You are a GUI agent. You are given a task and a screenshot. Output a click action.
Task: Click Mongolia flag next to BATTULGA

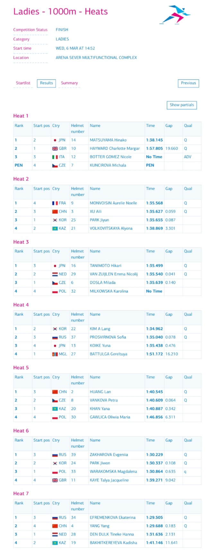55,354
